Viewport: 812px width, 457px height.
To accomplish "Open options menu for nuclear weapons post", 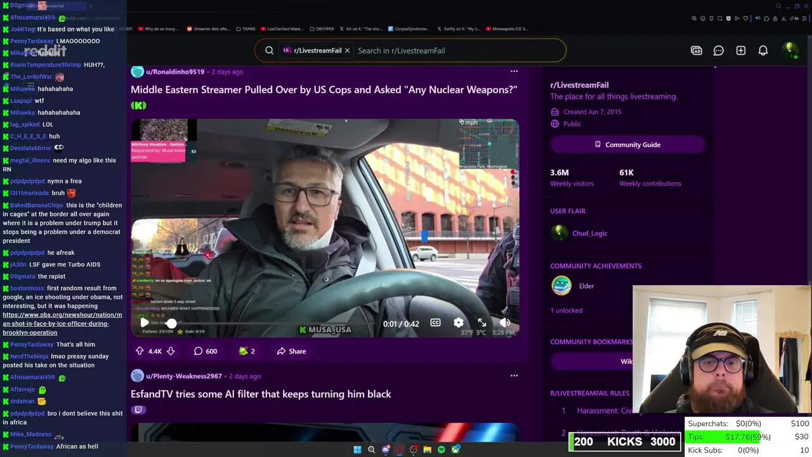I will pos(514,72).
